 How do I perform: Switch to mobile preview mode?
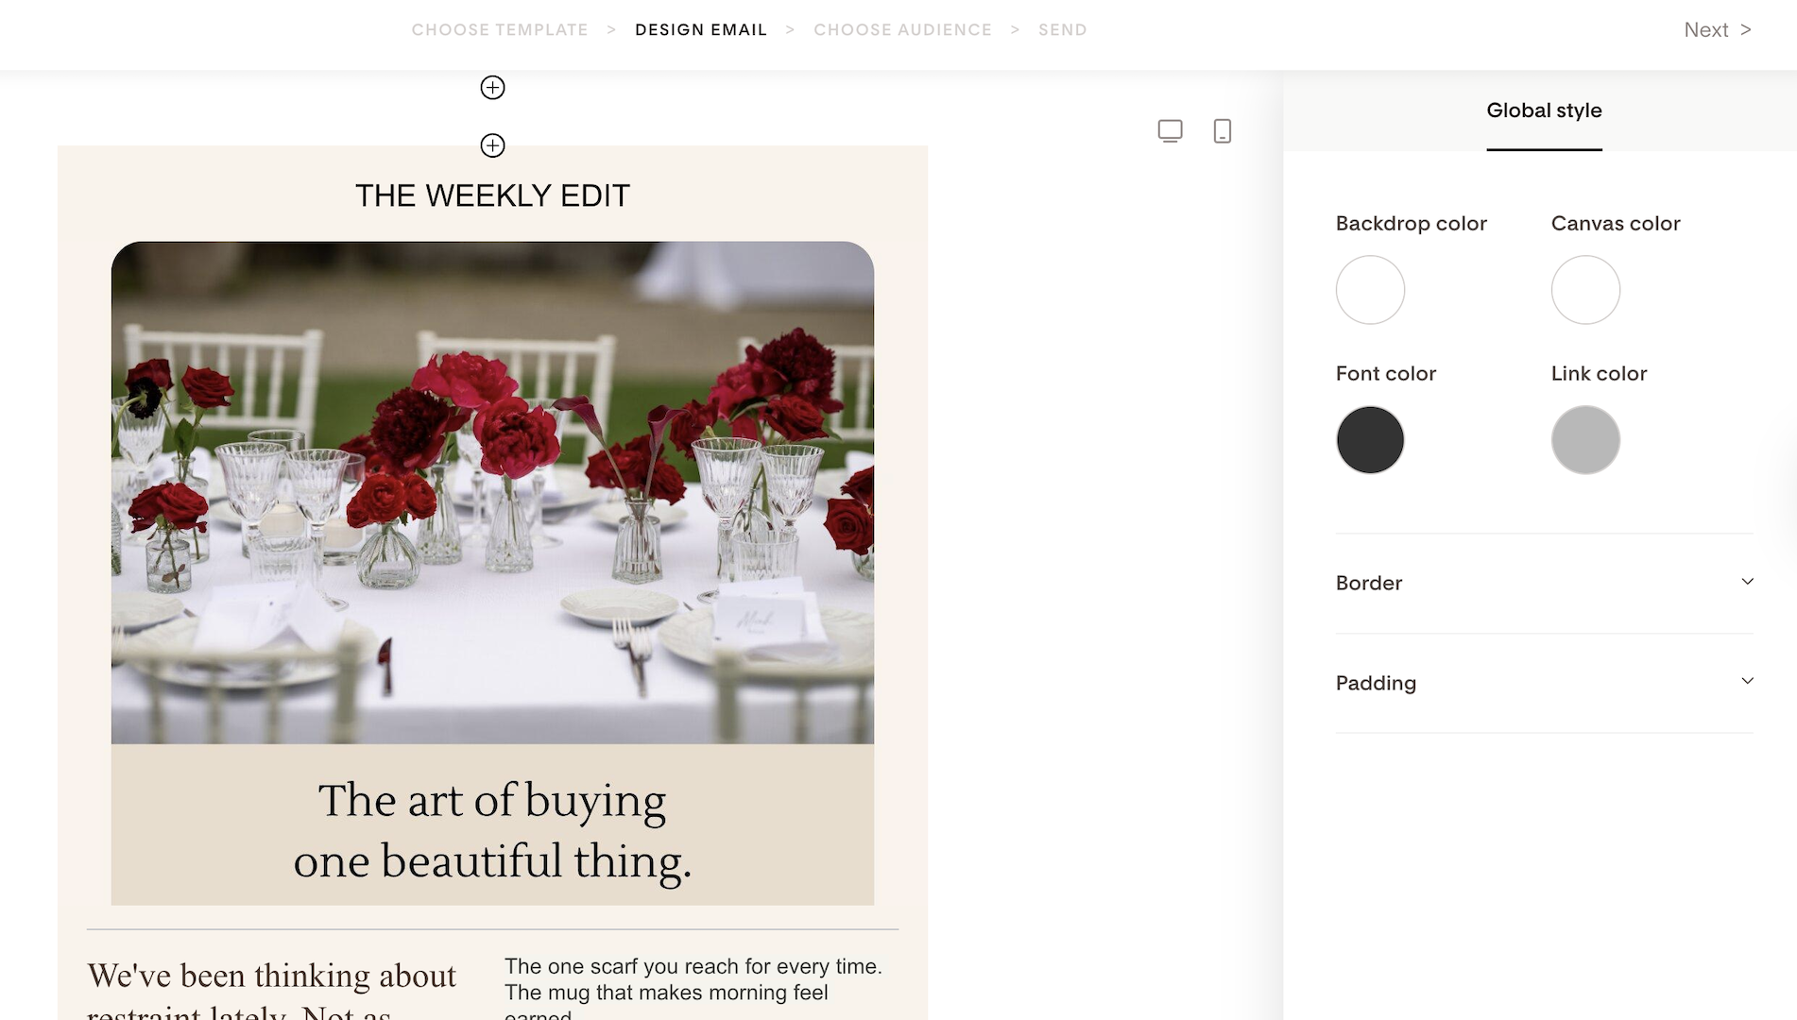tap(1222, 131)
